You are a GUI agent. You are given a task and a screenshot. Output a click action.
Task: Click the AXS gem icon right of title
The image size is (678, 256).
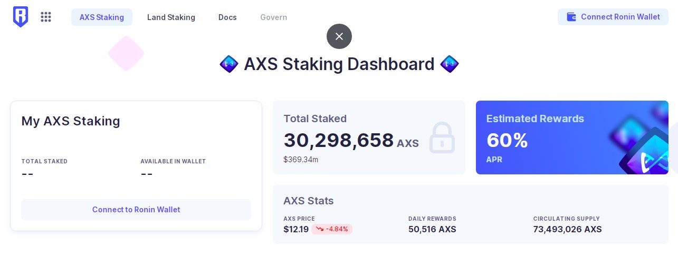pyautogui.click(x=450, y=64)
